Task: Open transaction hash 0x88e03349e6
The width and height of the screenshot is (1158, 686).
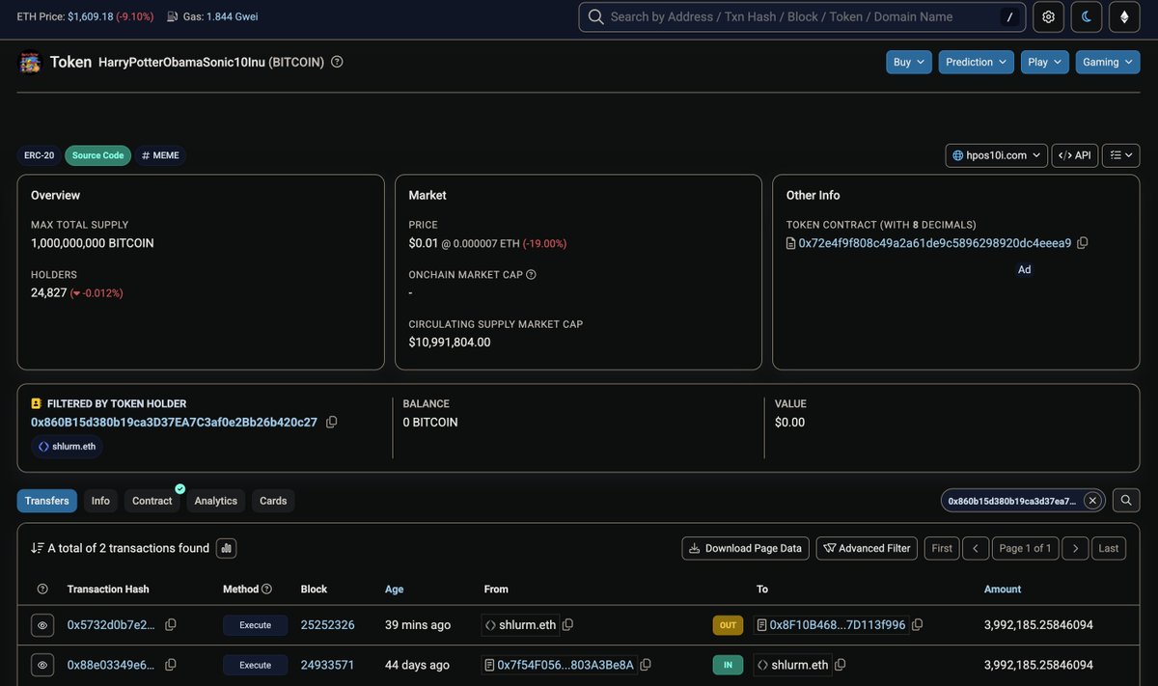Action: [111, 665]
